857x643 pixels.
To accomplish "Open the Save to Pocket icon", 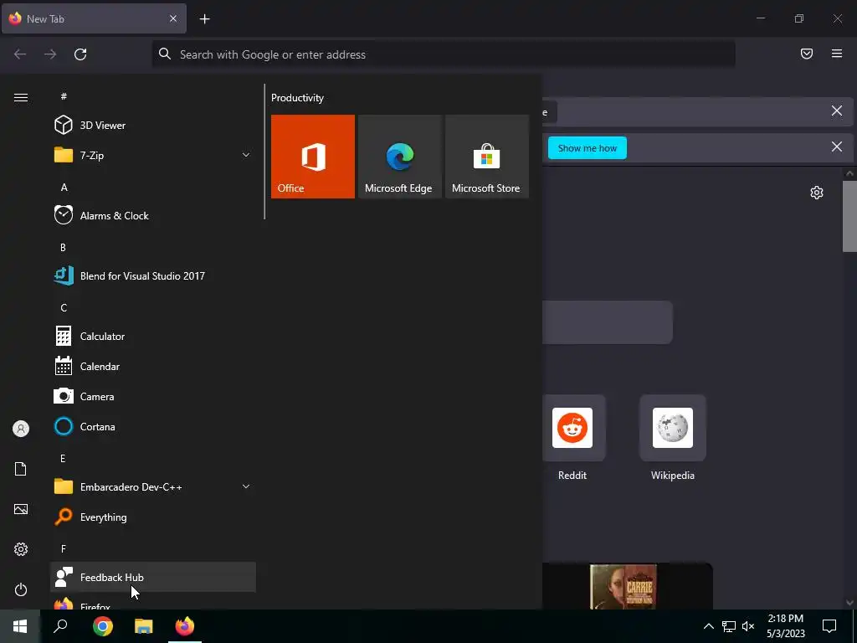I will click(807, 54).
